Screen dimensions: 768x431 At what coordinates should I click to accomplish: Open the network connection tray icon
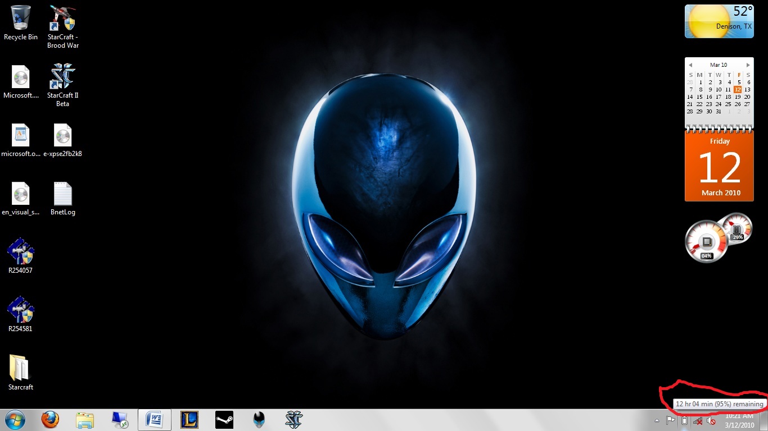[698, 420]
